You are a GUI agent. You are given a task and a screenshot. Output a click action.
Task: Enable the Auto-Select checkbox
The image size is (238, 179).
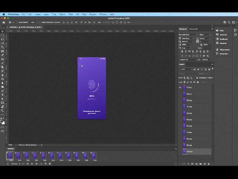[17, 22]
